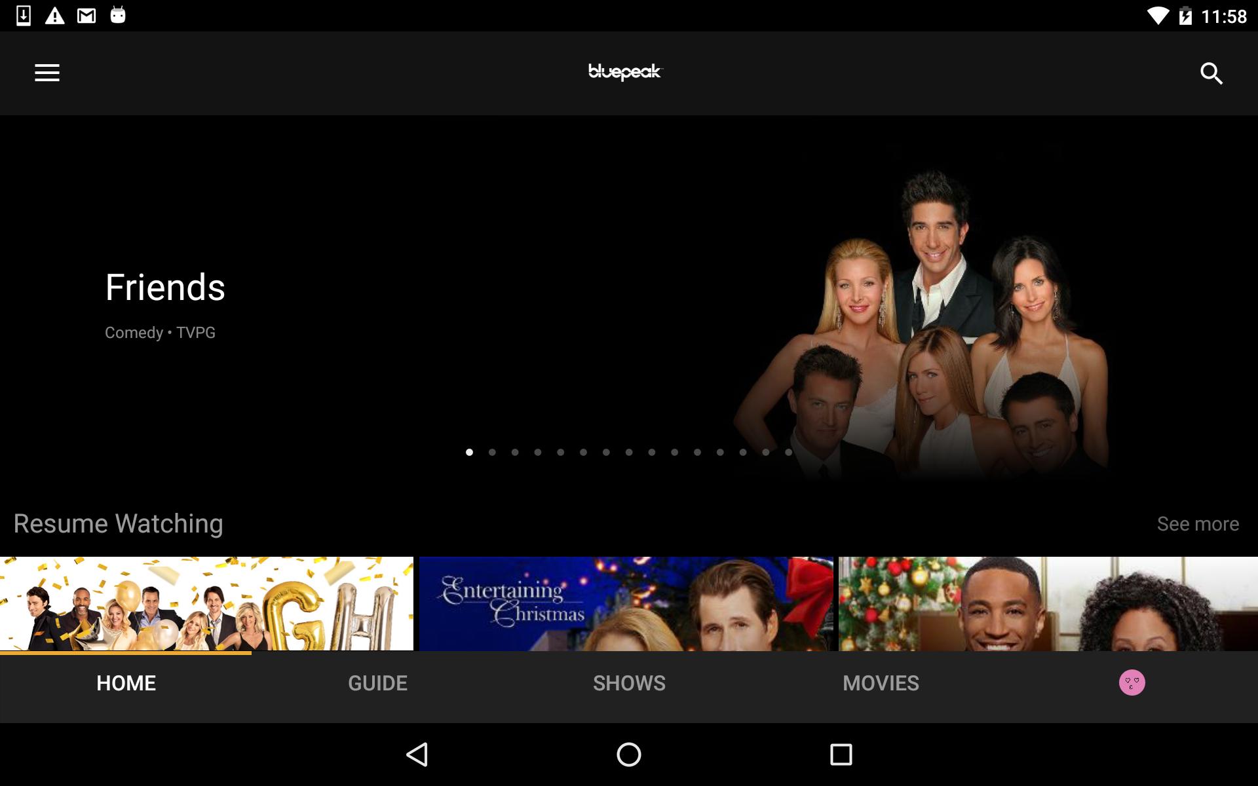Tap the warning triangle status icon

(x=55, y=16)
